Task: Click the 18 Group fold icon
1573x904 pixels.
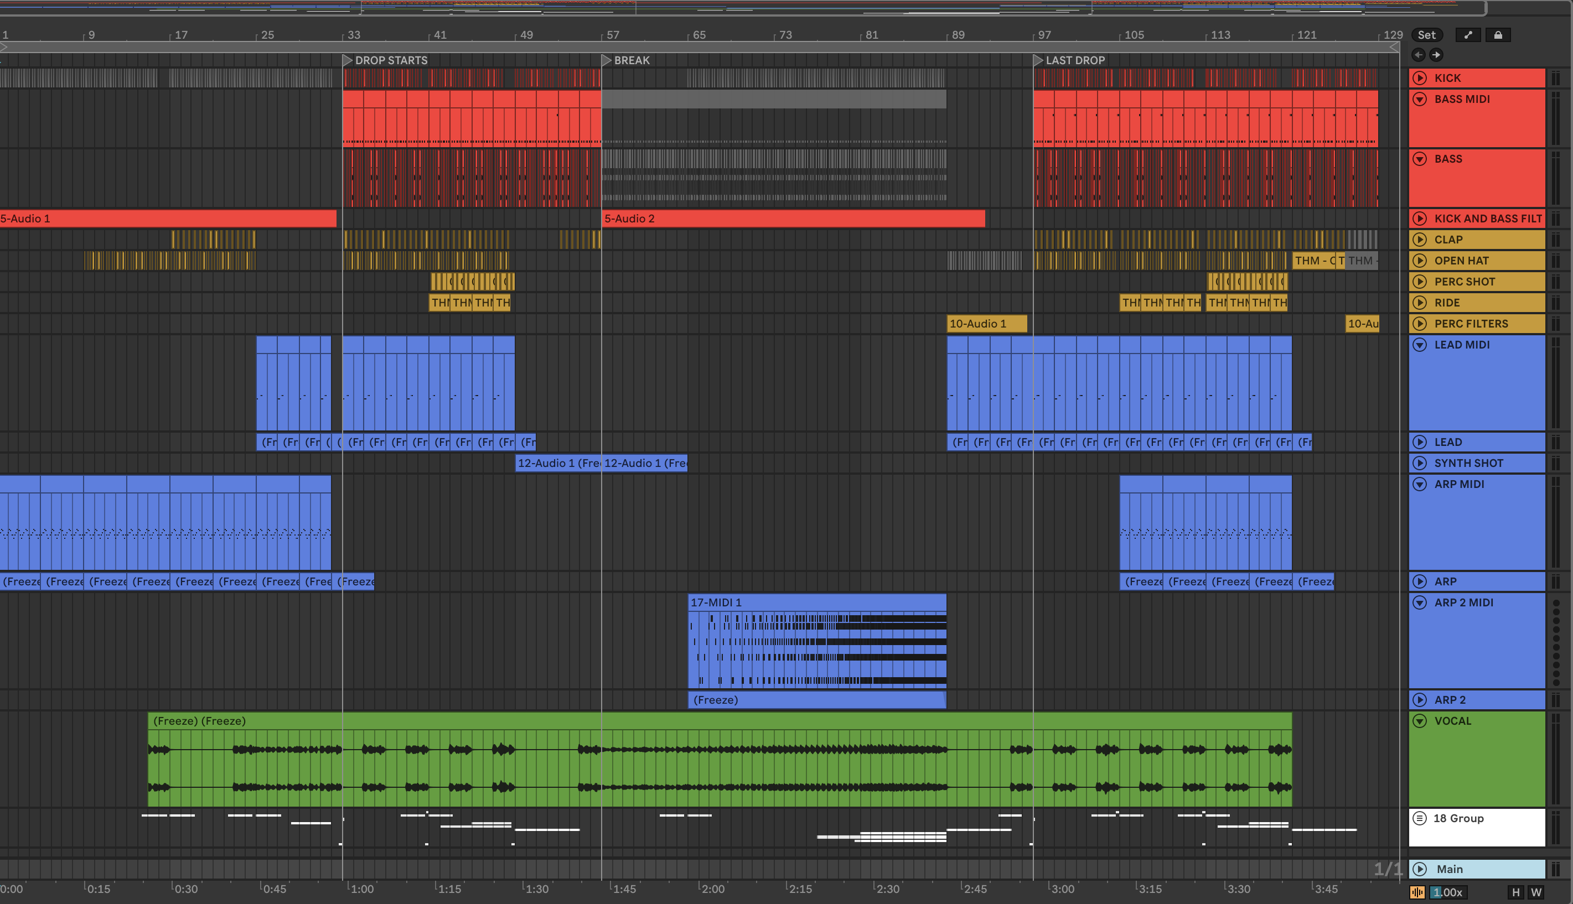Action: (1420, 818)
